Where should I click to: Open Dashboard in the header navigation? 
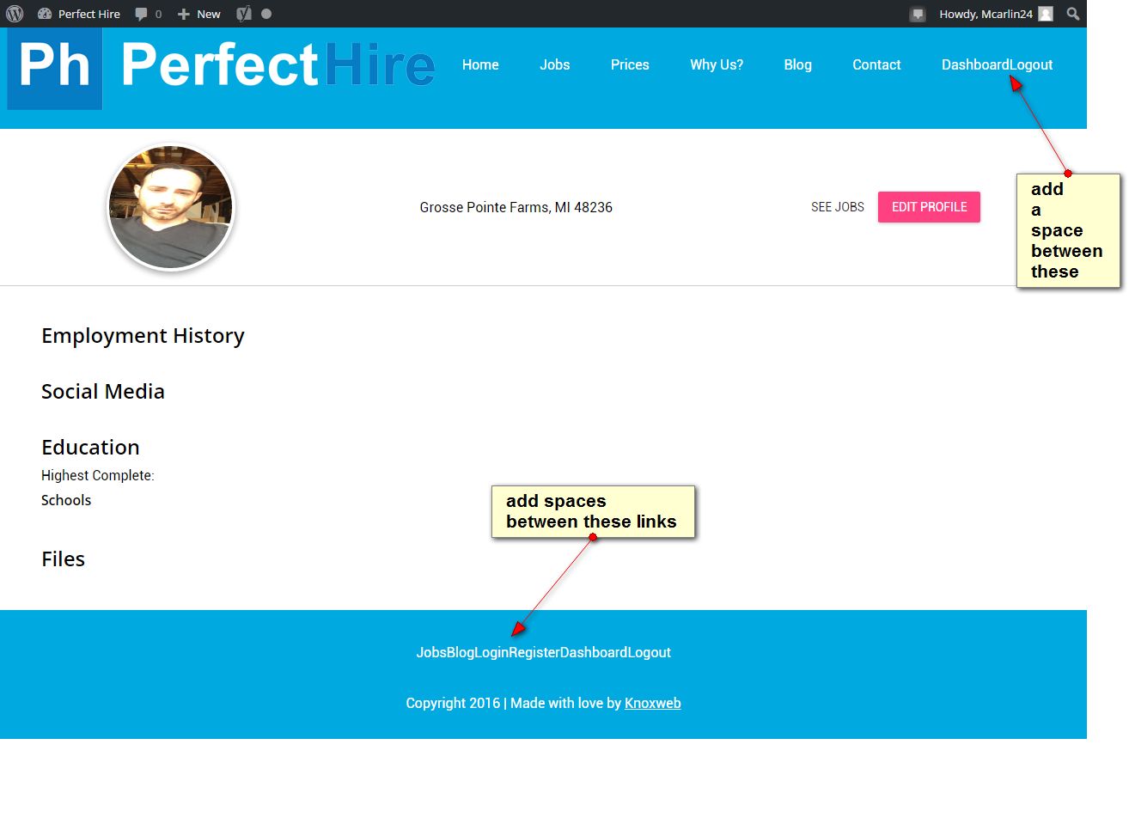tap(975, 64)
